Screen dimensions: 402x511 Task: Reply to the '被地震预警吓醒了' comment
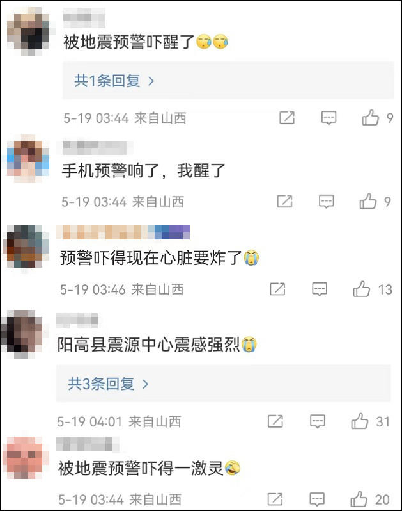coord(329,118)
